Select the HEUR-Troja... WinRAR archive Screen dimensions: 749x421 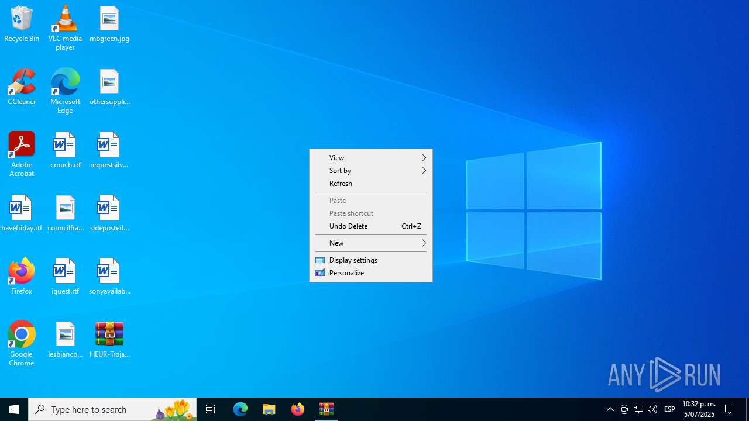coord(109,340)
